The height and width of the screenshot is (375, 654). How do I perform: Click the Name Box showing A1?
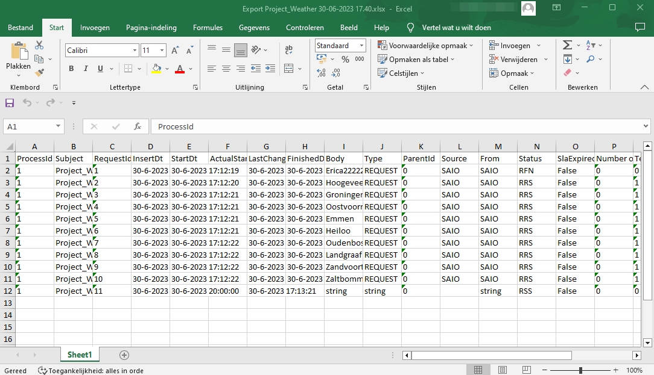pos(29,126)
